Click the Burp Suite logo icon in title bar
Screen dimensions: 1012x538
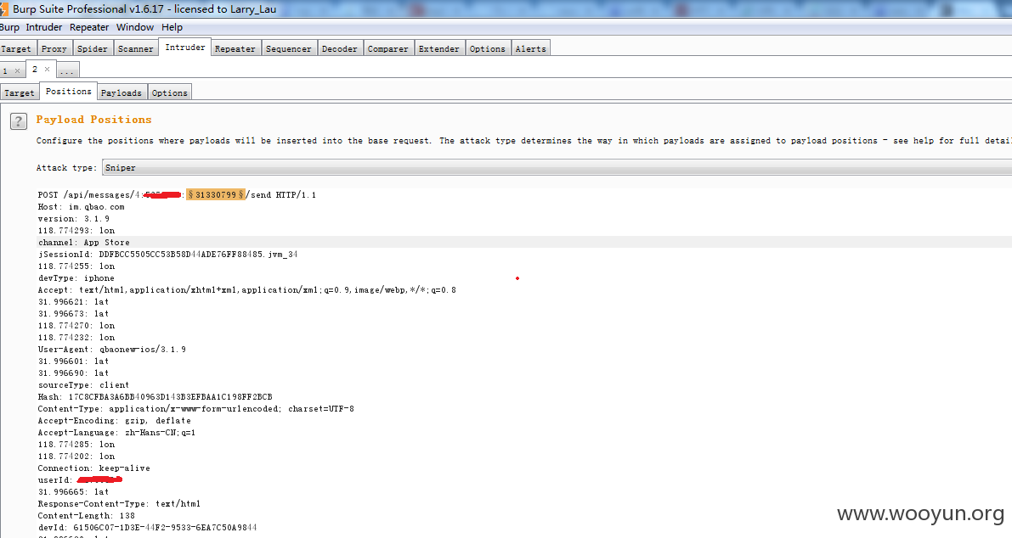click(x=4, y=9)
